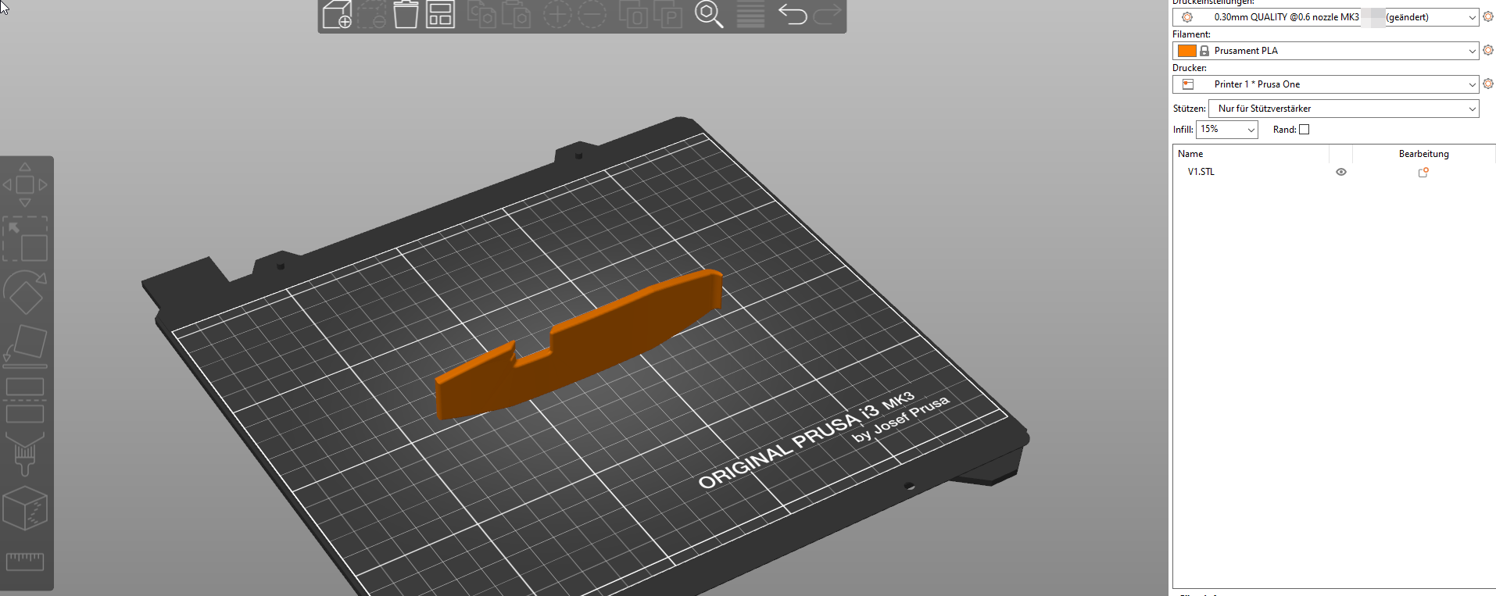Screen dimensions: 1496x596
Task: Select the Rotate gizmo tool
Action: pos(25,293)
